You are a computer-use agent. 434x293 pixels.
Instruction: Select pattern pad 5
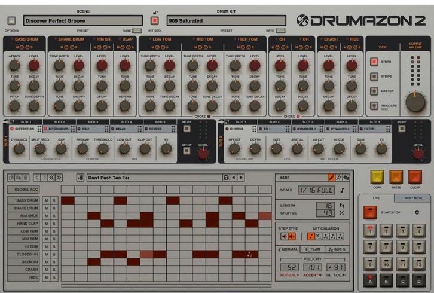(370, 246)
